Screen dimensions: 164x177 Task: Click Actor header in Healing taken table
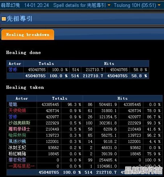click(22, 98)
